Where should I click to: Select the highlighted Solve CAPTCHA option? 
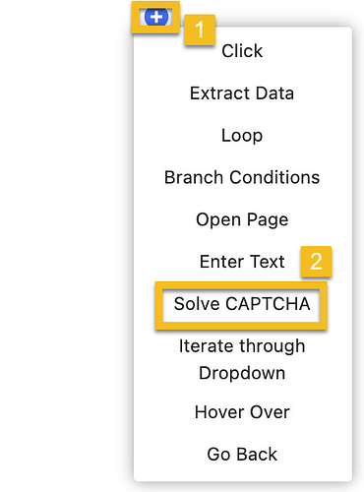pyautogui.click(x=242, y=304)
